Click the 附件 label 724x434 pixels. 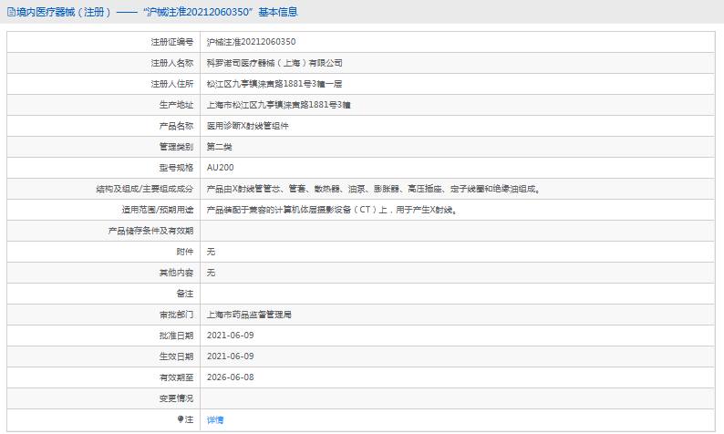click(x=185, y=252)
